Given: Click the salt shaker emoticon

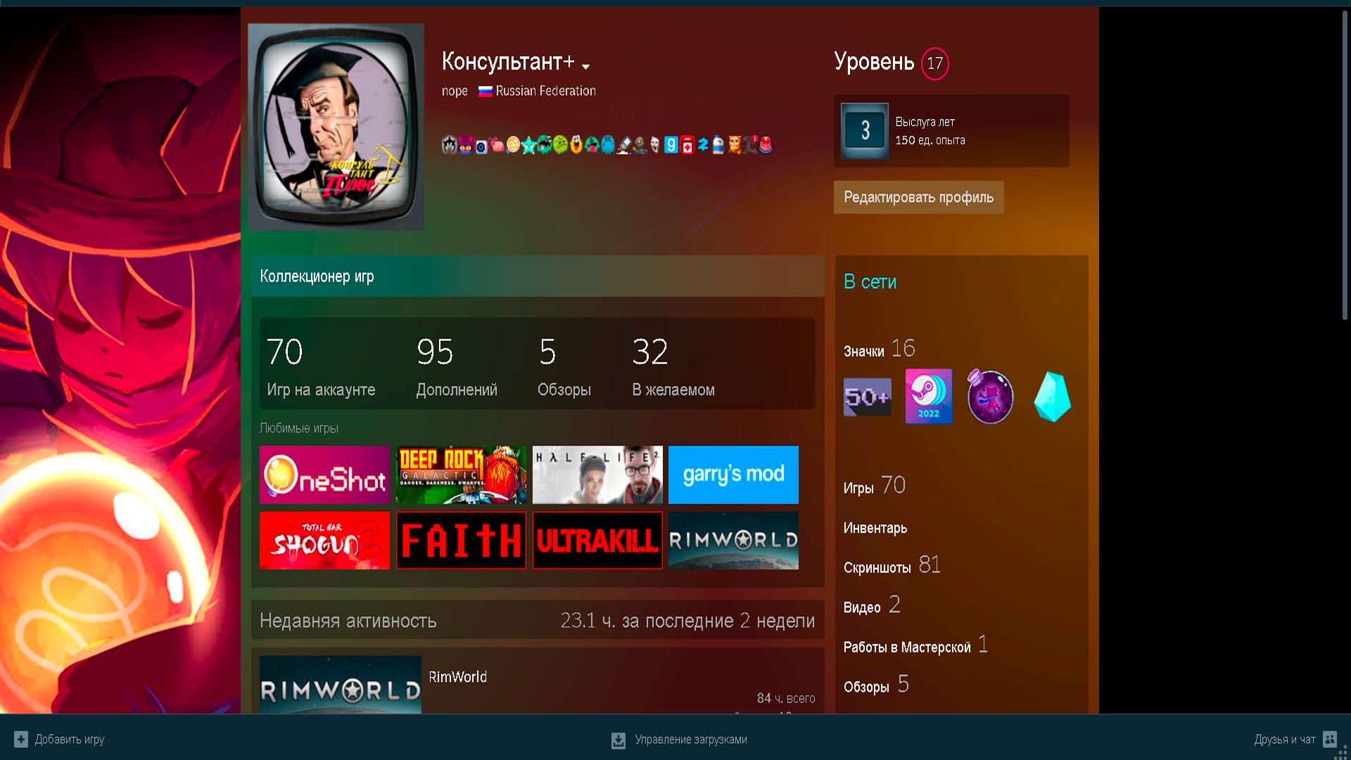Looking at the screenshot, I should click(x=623, y=145).
